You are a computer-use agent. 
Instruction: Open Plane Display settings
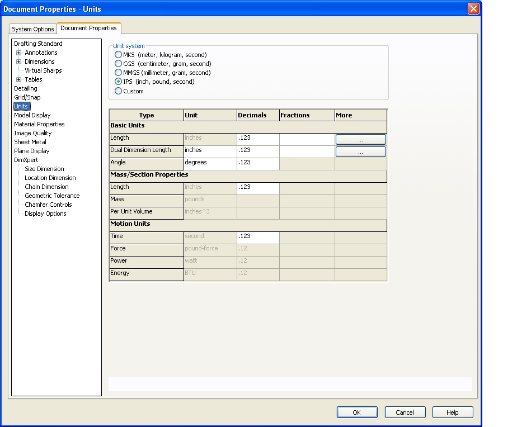pos(32,151)
